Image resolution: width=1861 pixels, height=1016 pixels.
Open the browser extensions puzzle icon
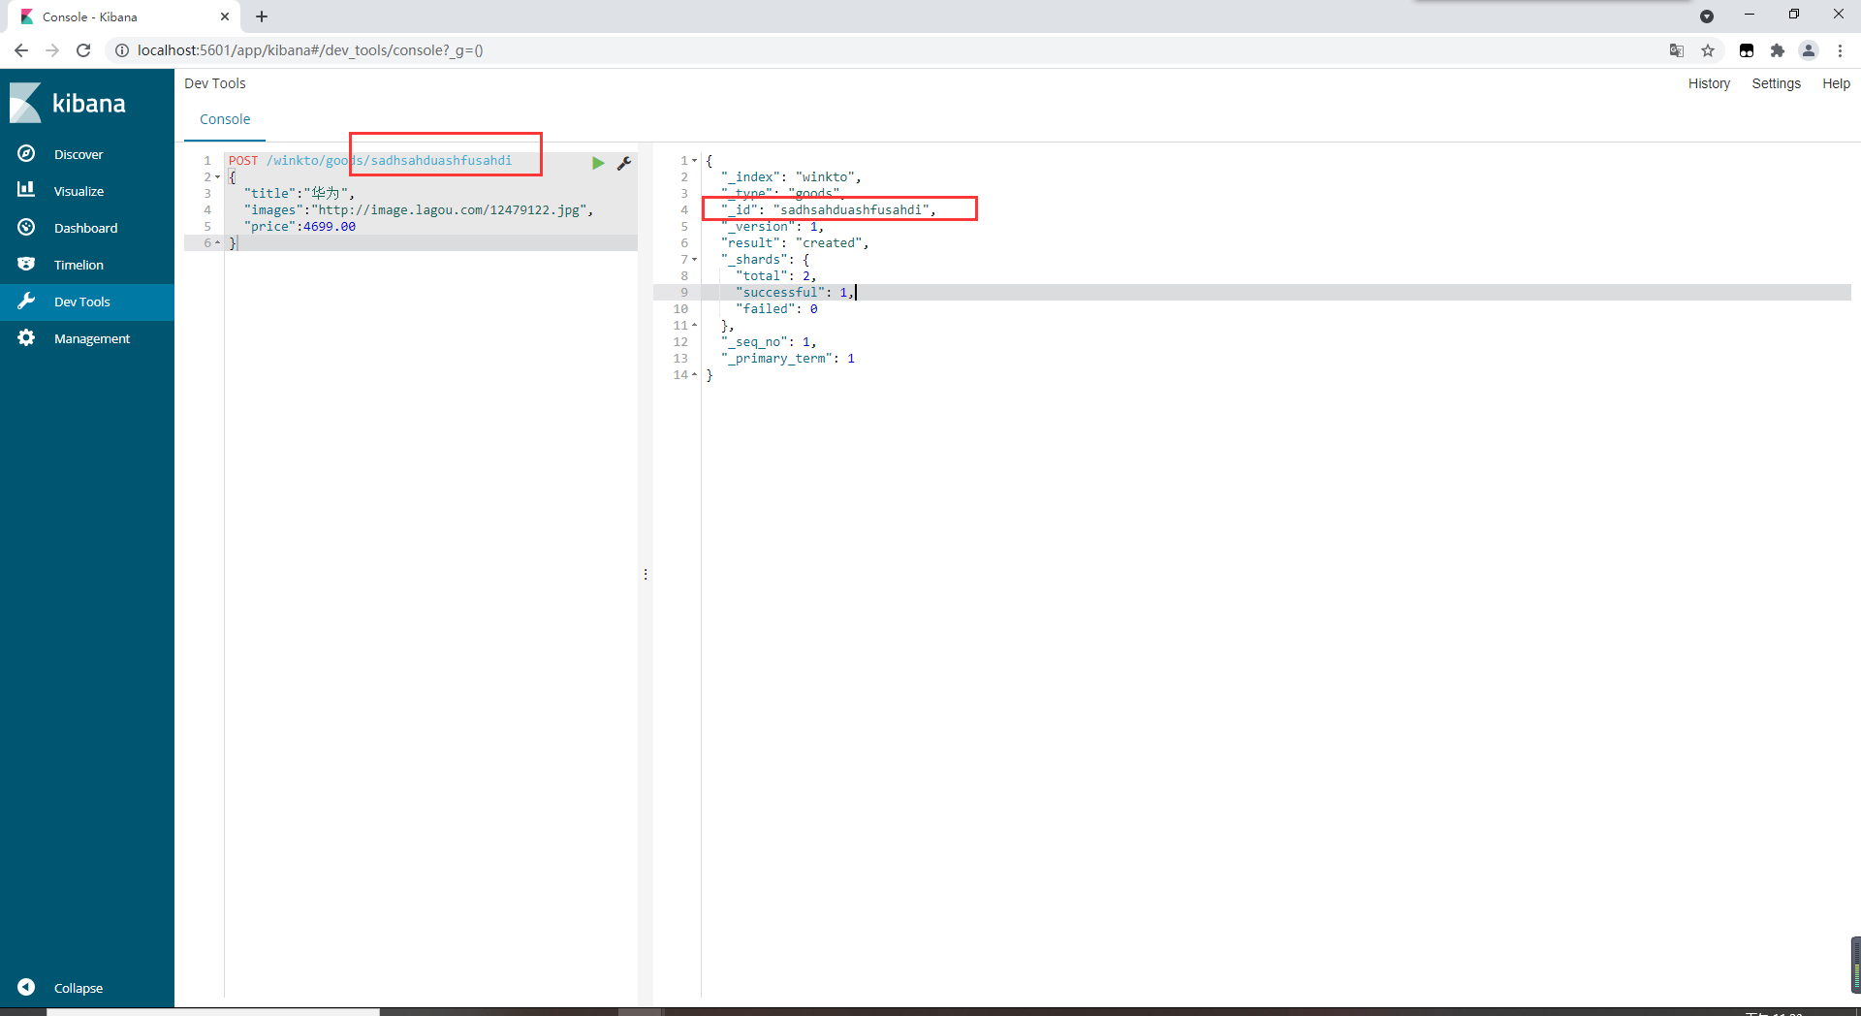(1778, 50)
